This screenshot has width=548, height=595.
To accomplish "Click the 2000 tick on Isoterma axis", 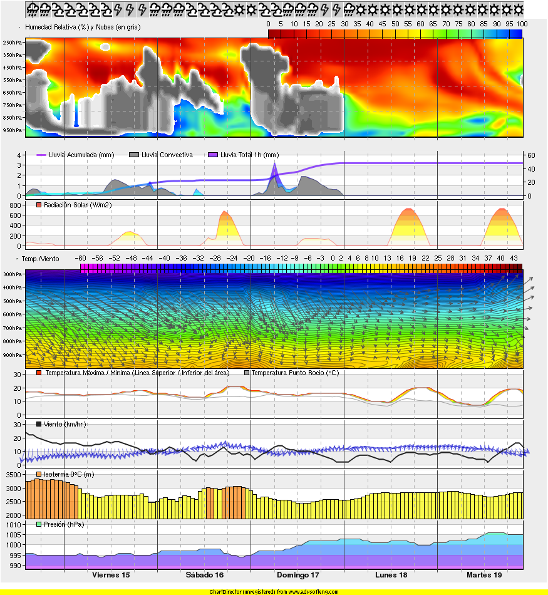I will [14, 515].
